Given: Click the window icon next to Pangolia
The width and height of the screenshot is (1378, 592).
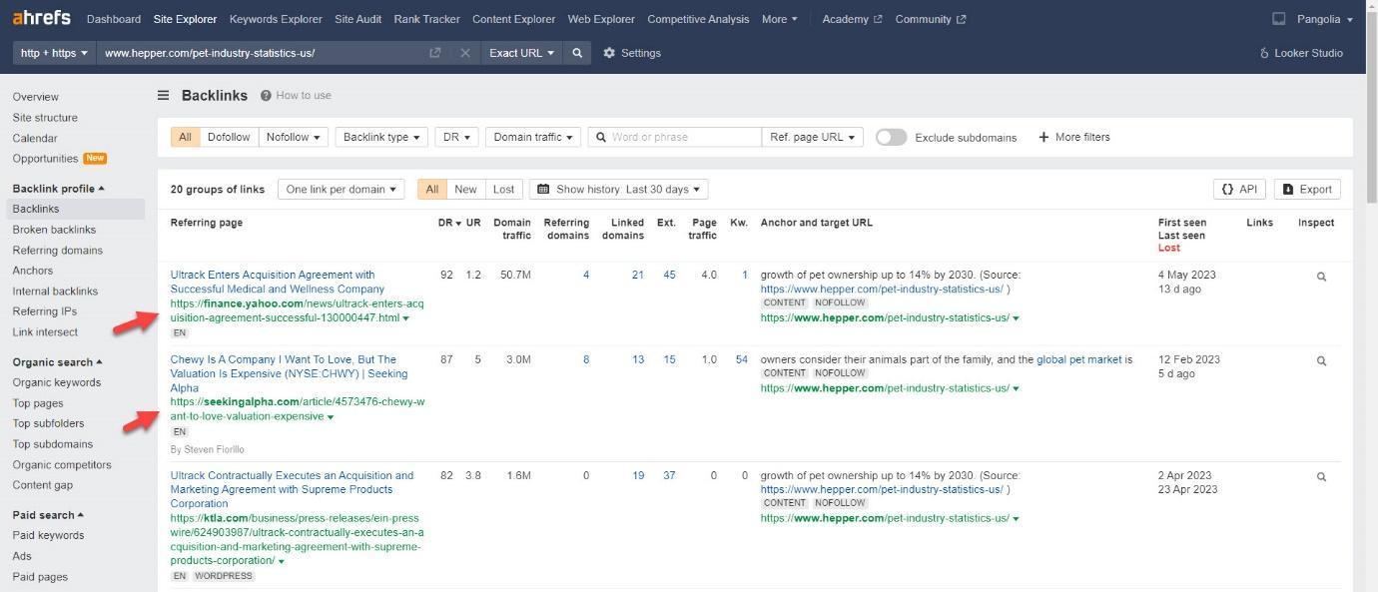Looking at the screenshot, I should point(1278,19).
